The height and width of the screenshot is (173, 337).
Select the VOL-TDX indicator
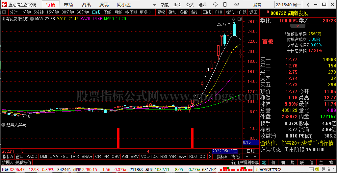tap(149, 157)
